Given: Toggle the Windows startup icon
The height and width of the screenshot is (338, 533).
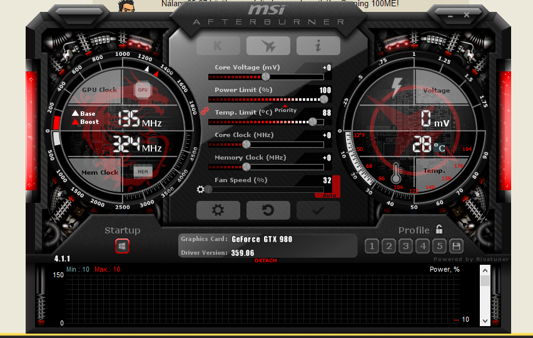Looking at the screenshot, I should 123,246.
